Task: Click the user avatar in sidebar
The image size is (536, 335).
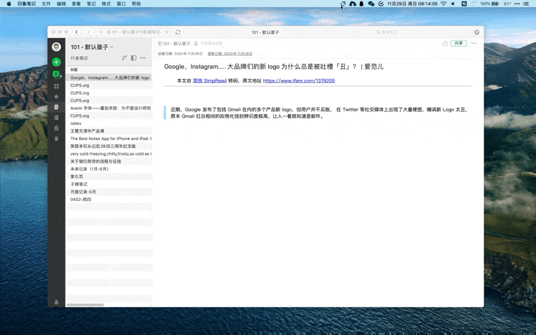Action: (x=56, y=47)
